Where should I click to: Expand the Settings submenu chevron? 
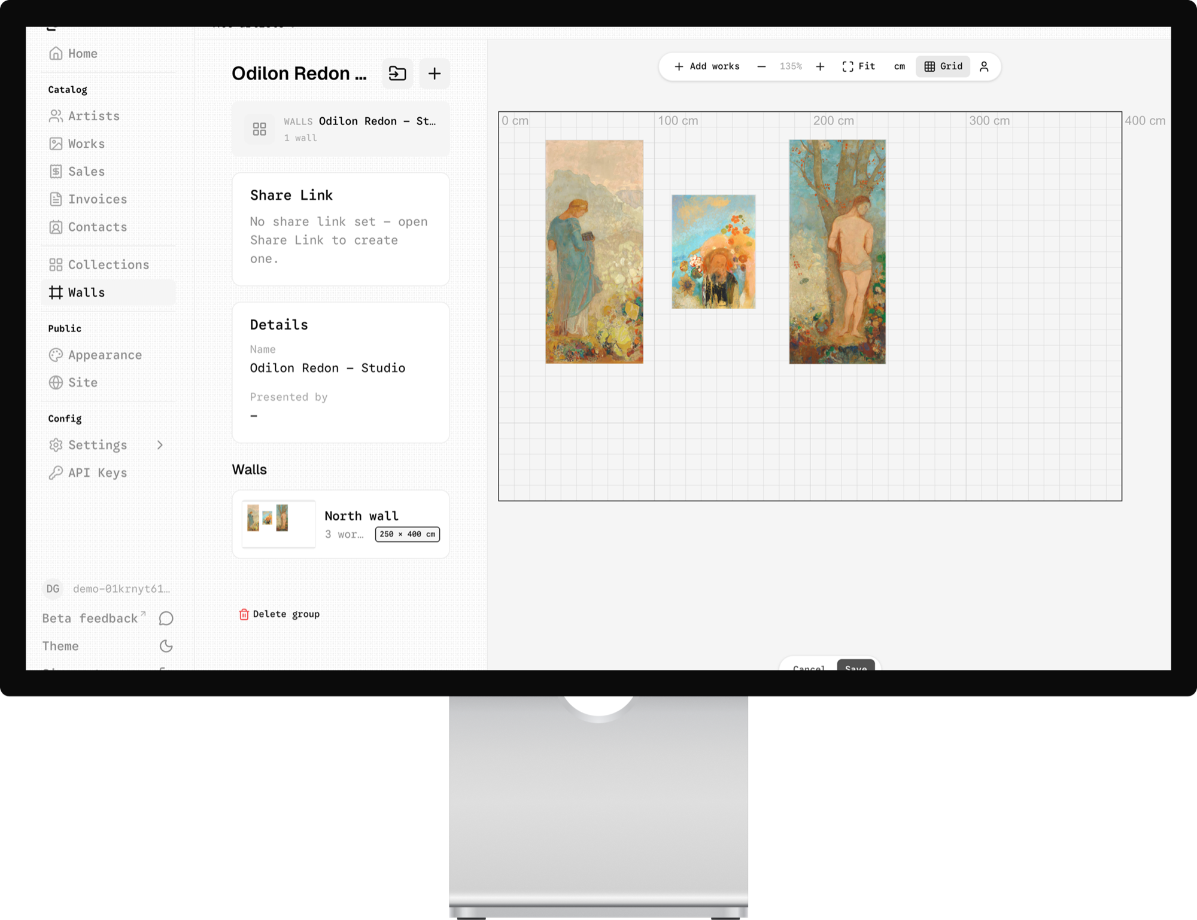coord(160,445)
